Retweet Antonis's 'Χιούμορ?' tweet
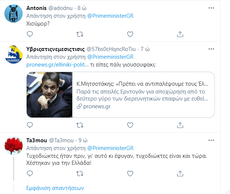The image size is (230, 194). 79,34
